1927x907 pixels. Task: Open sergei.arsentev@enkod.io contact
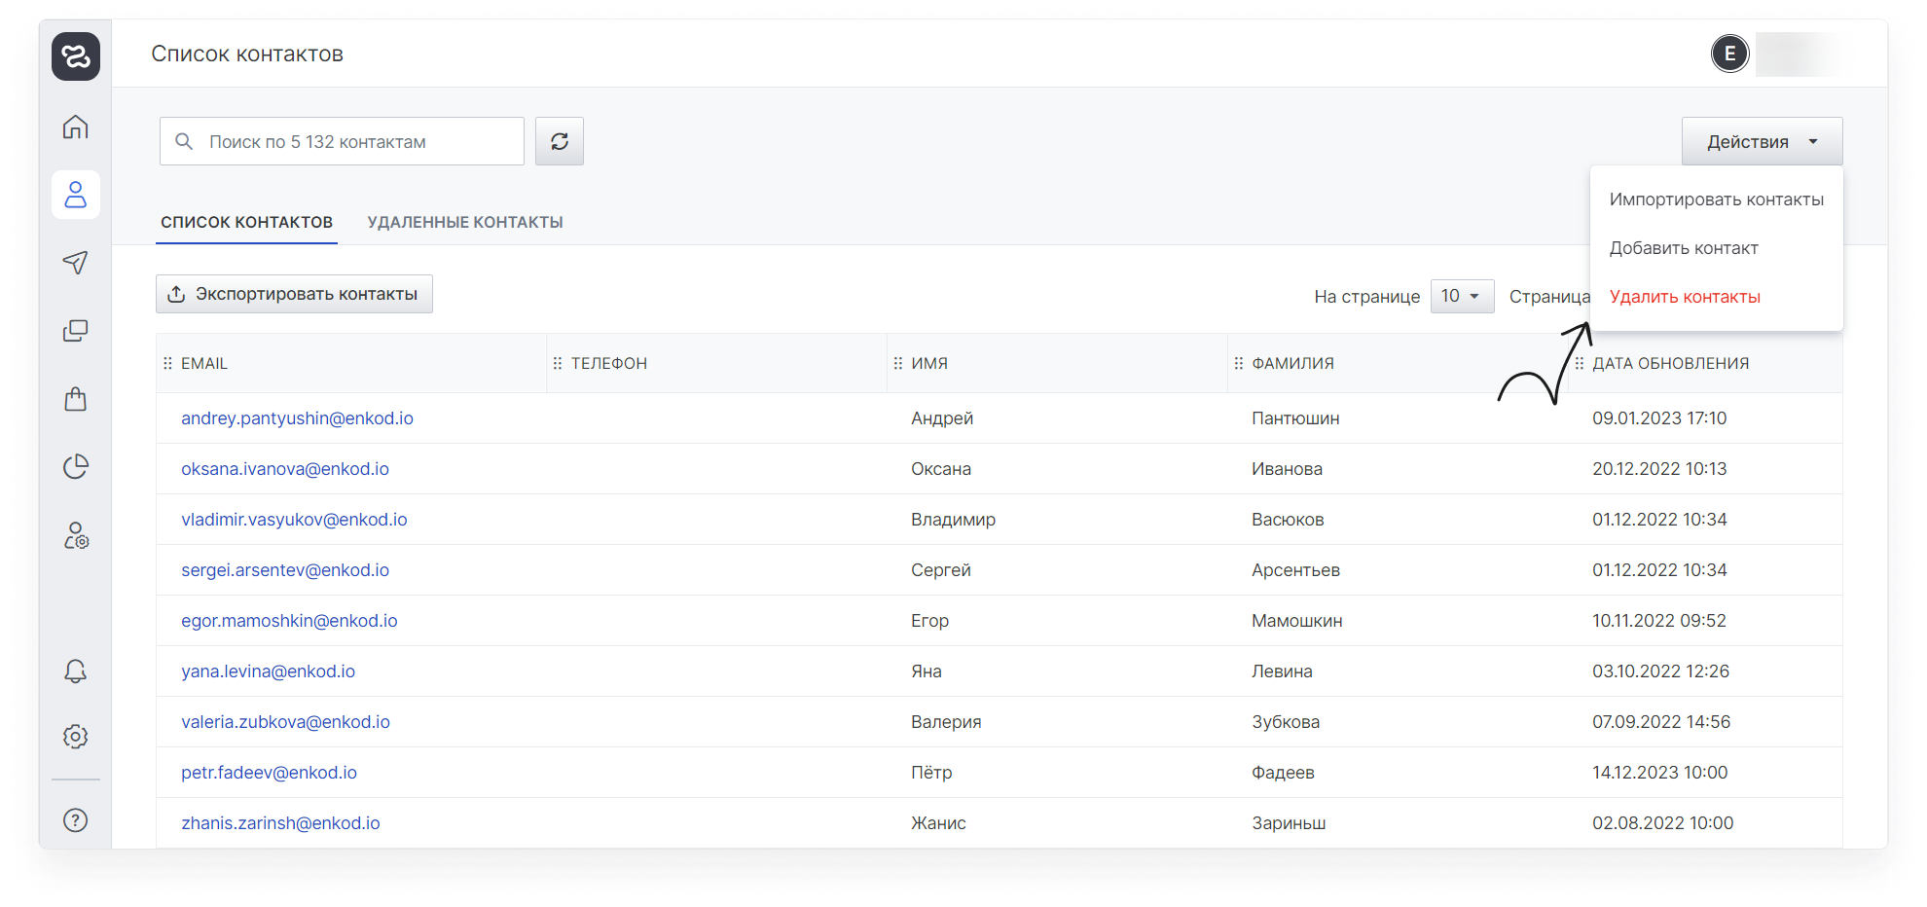click(285, 570)
